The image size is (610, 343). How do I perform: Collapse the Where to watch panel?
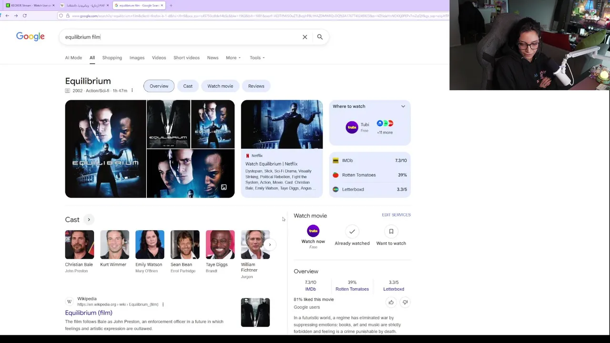click(403, 106)
